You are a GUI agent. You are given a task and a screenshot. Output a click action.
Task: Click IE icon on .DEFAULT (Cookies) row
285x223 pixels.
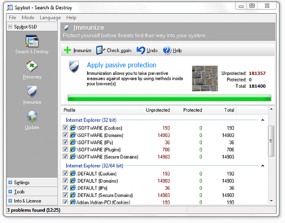73,173
